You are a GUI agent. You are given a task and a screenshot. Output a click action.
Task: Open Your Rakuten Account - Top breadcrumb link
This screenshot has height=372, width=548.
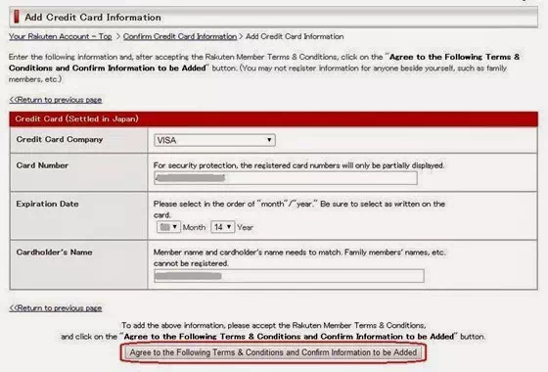(60, 36)
